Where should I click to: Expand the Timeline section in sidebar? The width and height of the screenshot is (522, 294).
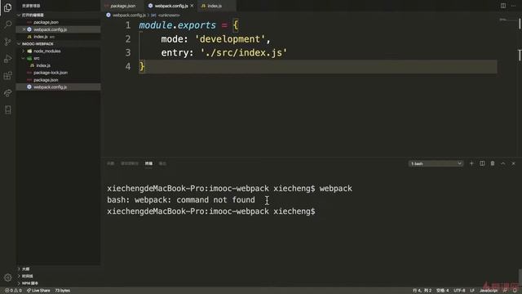[x=58, y=276]
